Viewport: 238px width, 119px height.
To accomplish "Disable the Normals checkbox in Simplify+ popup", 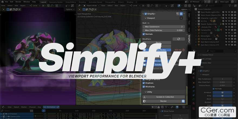I will pyautogui.click(x=144, y=34).
